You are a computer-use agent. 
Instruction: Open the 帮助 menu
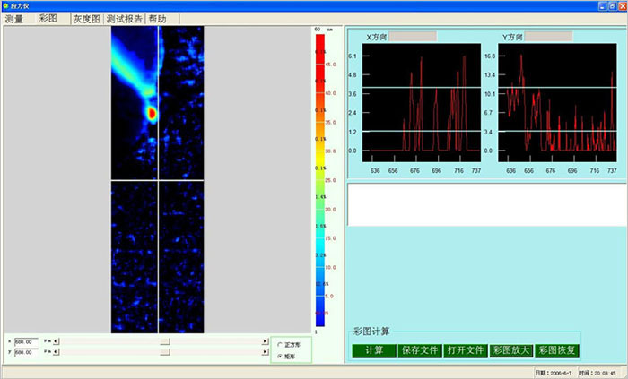point(157,19)
